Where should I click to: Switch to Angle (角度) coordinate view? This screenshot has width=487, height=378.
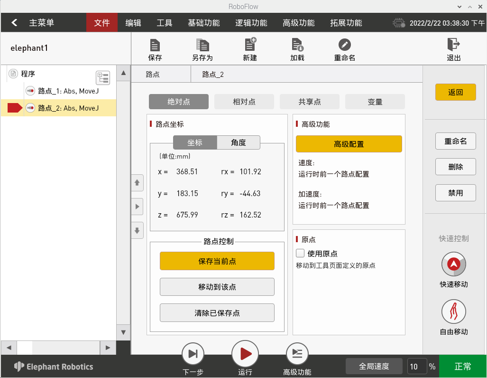point(238,142)
